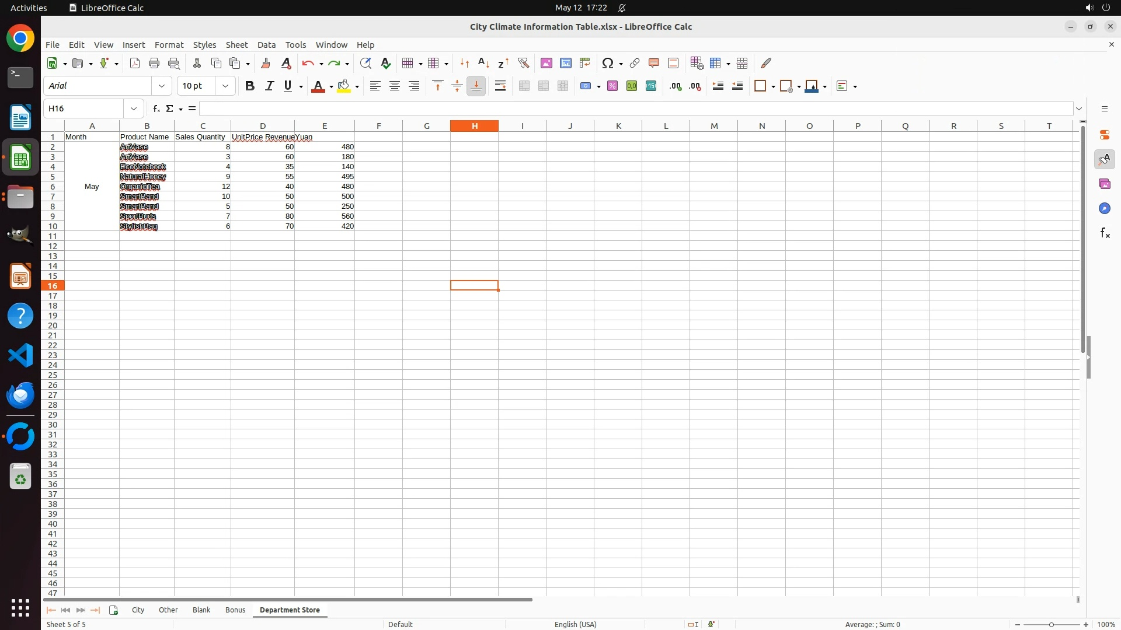This screenshot has height=630, width=1121.
Task: Click the Merge and Center Cells icon
Action: pos(524,86)
